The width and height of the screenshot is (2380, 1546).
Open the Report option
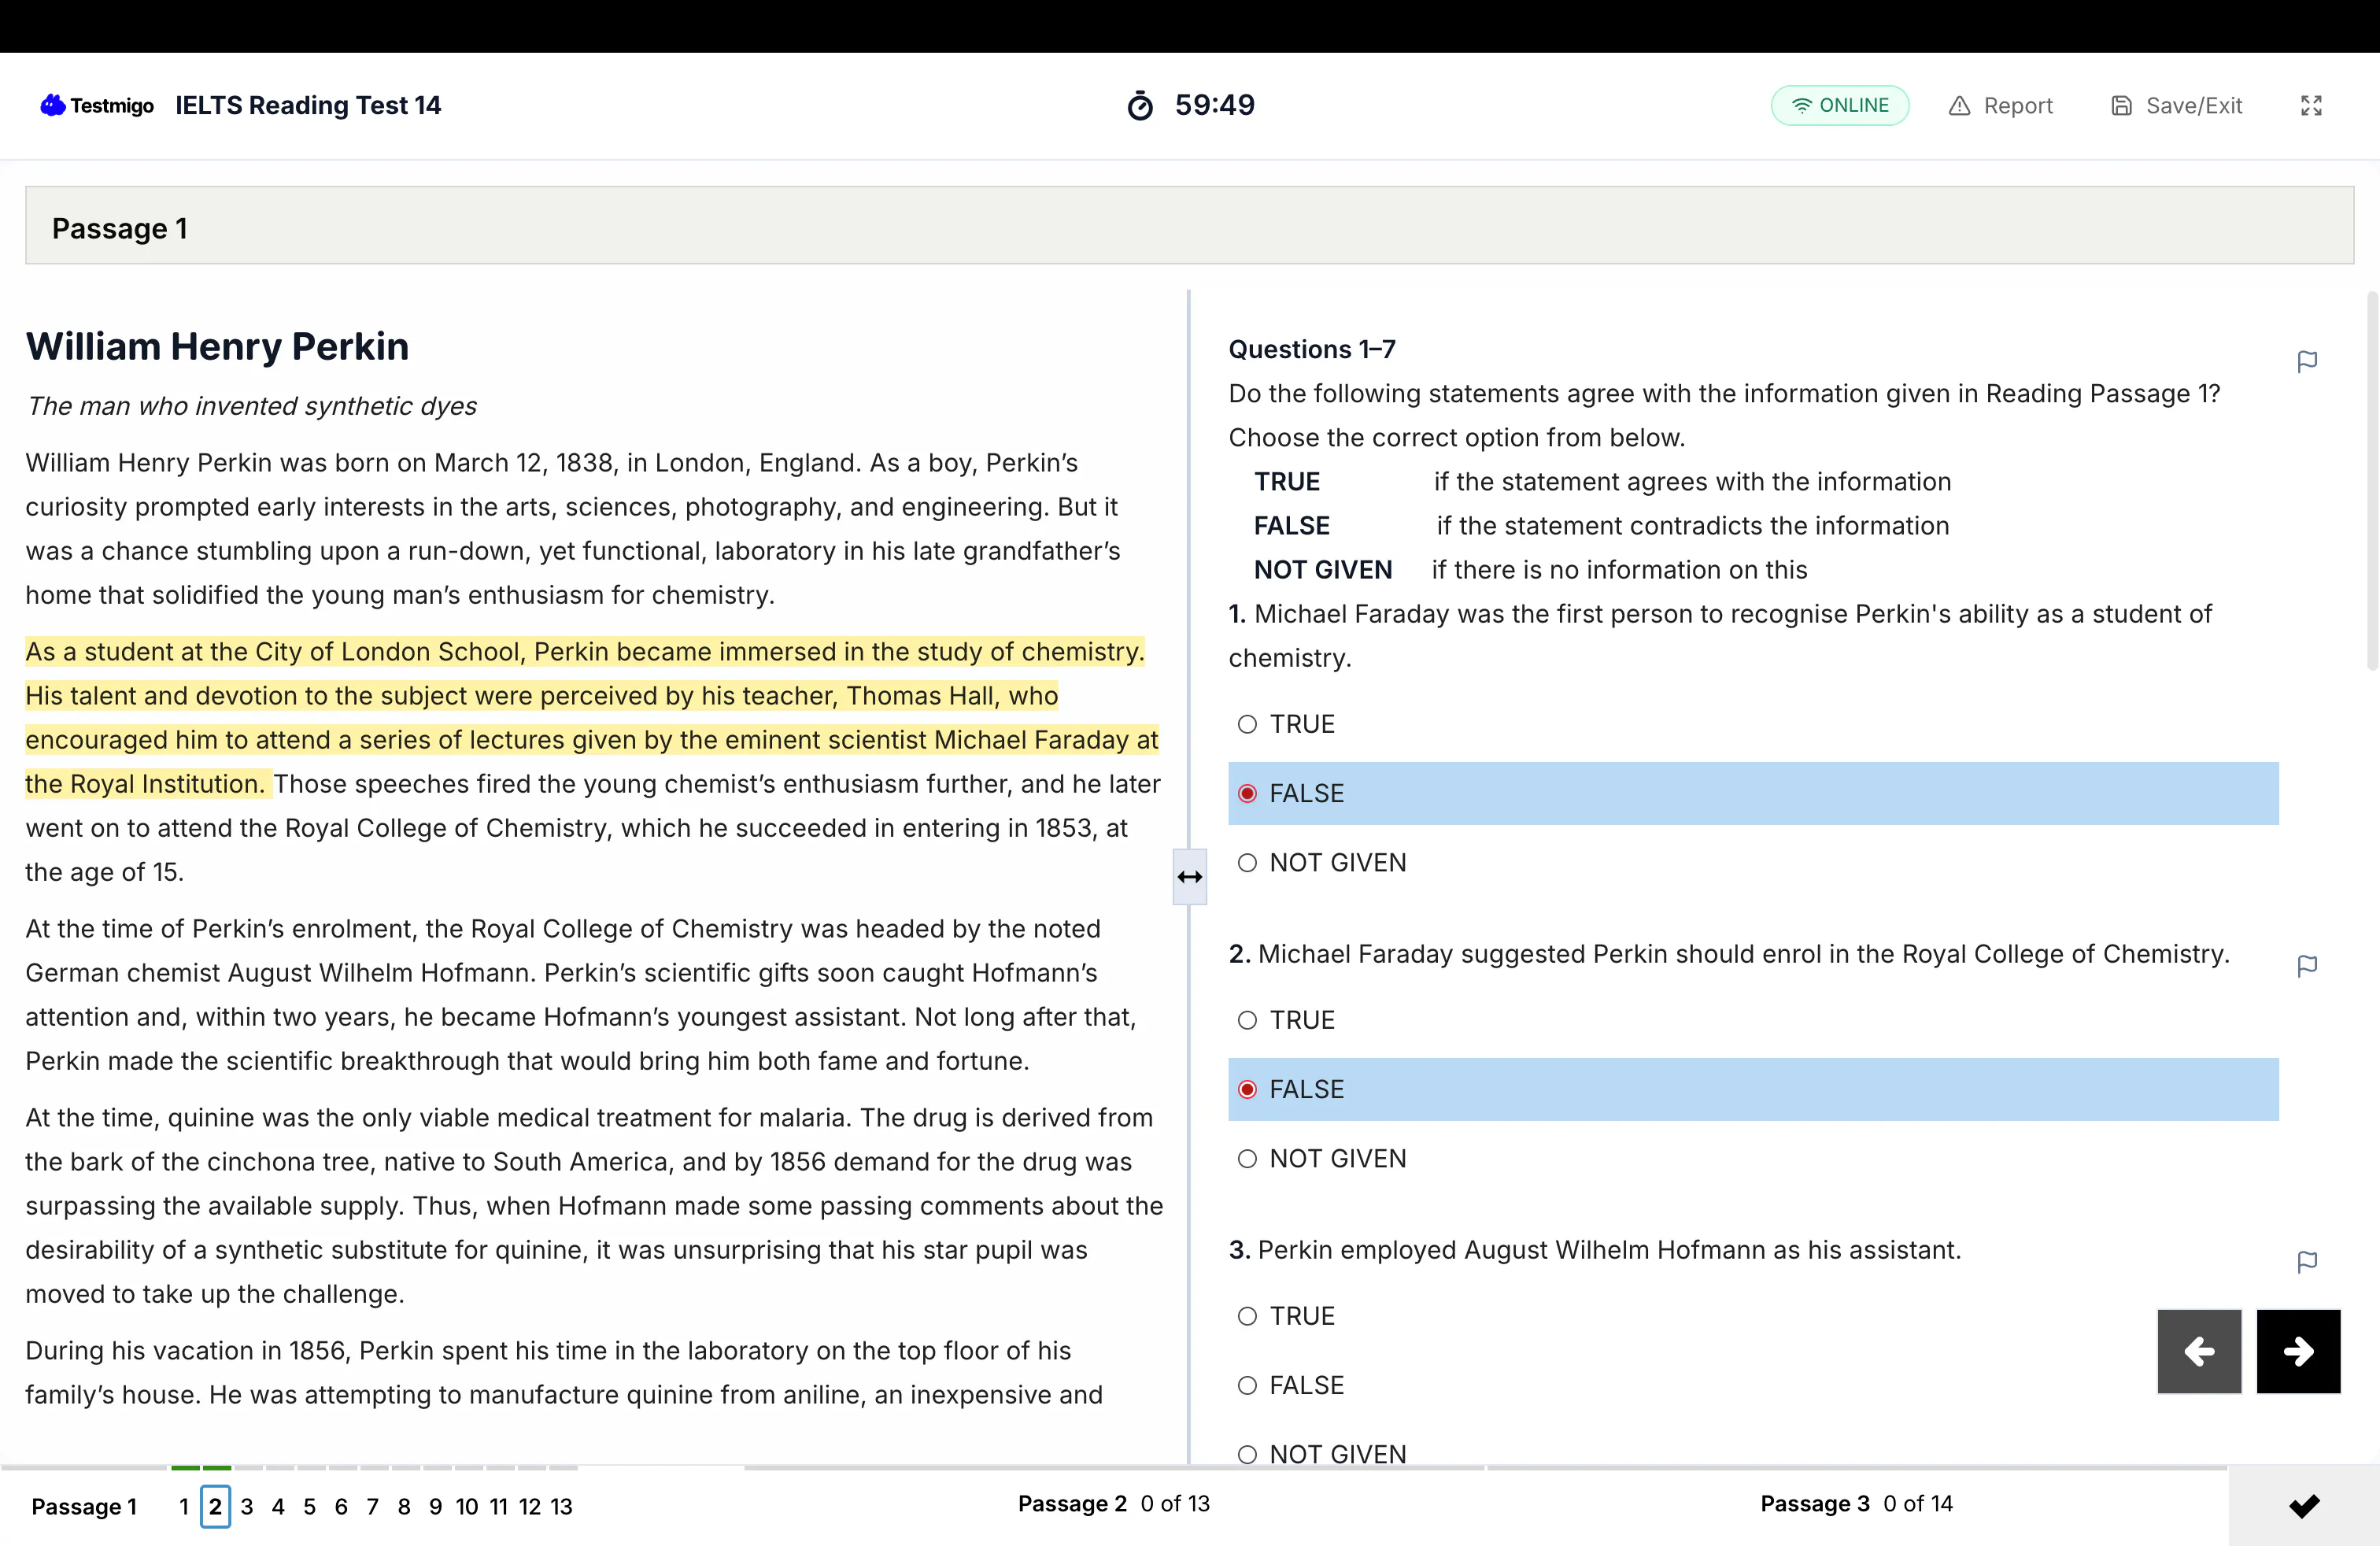[2000, 105]
